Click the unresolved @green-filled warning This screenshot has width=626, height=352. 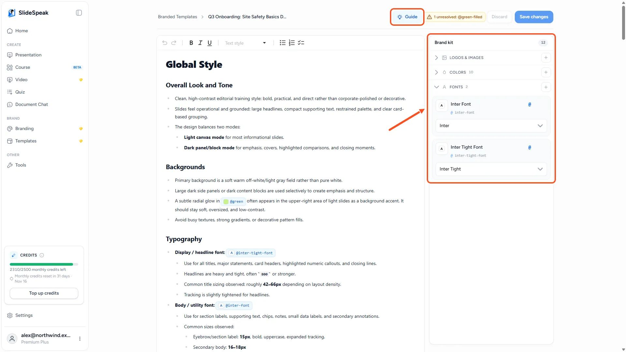(x=455, y=17)
